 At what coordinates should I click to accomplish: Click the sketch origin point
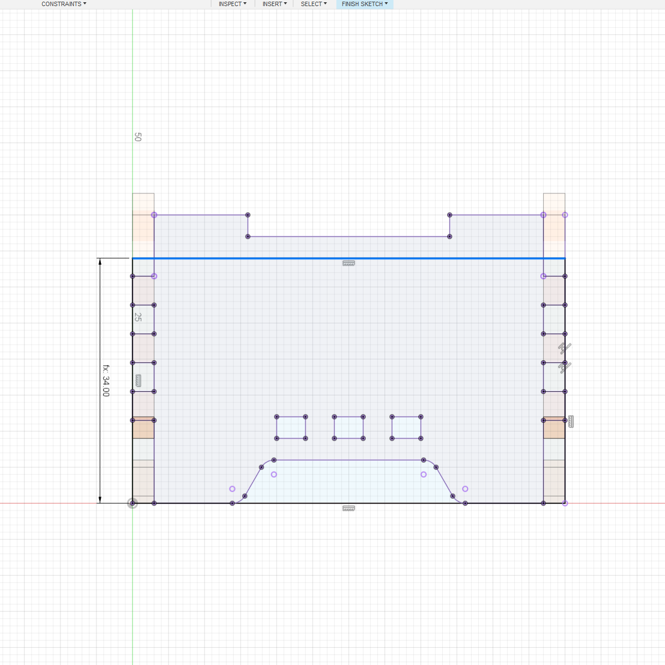pyautogui.click(x=132, y=503)
